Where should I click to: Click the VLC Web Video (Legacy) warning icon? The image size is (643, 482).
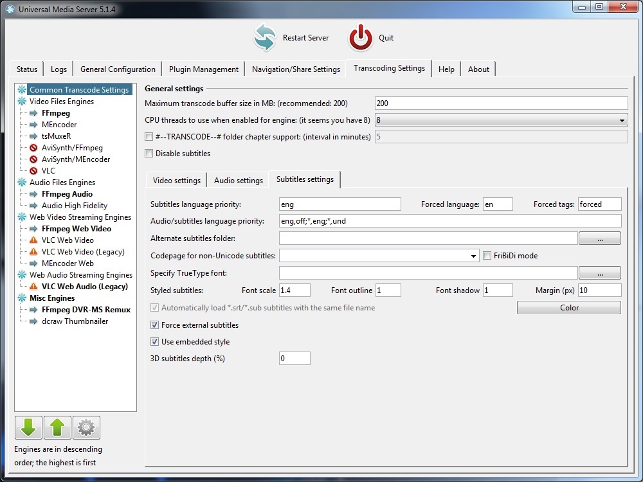click(33, 252)
